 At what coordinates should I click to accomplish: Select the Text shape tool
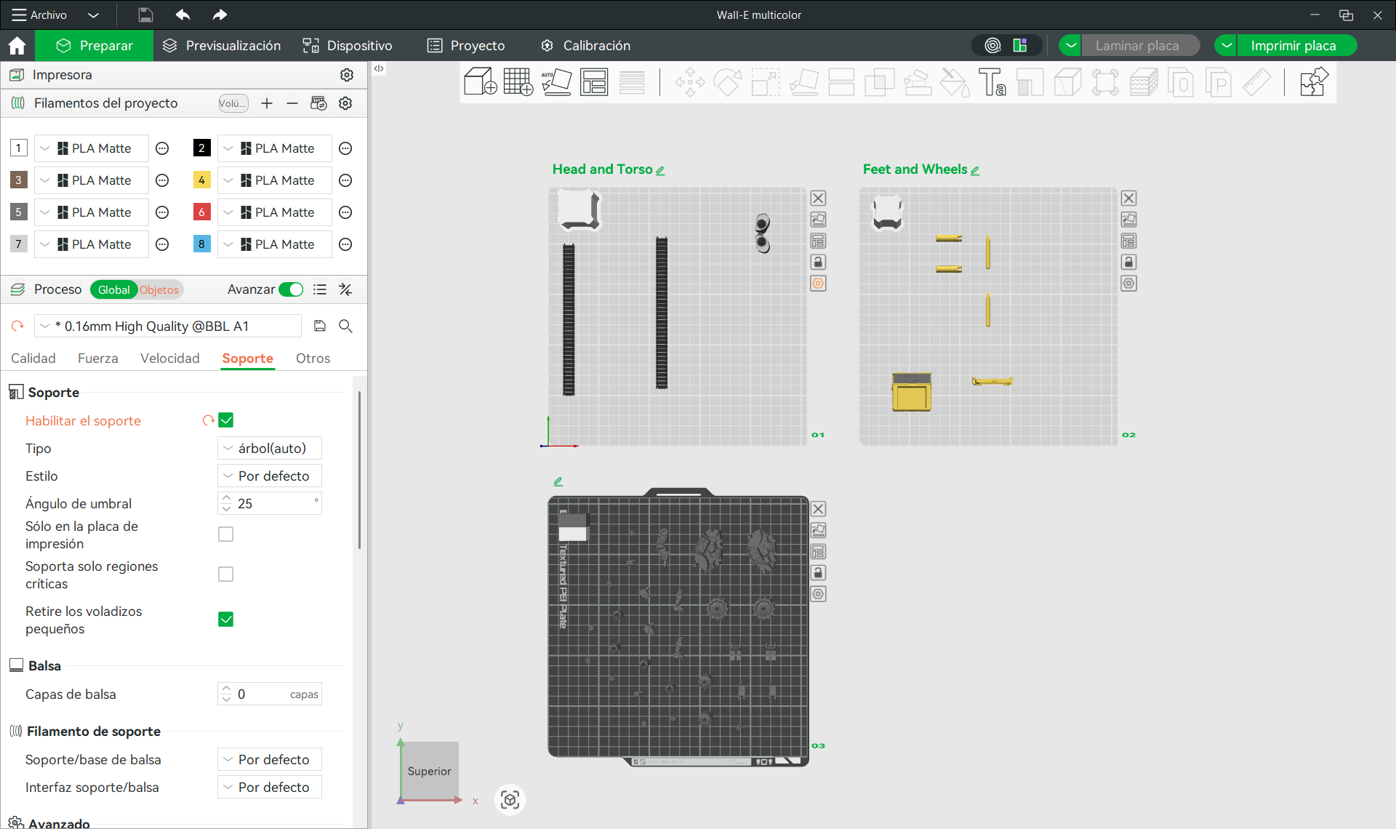tap(992, 82)
